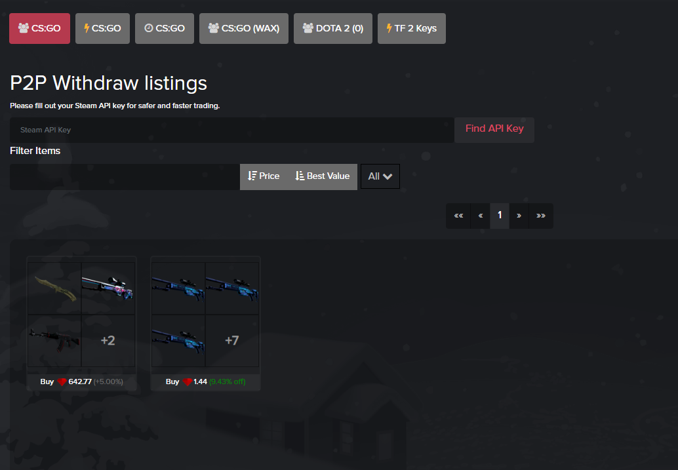Click the sort icon beside Best Value
Screen dimensions: 678x470
click(x=300, y=176)
